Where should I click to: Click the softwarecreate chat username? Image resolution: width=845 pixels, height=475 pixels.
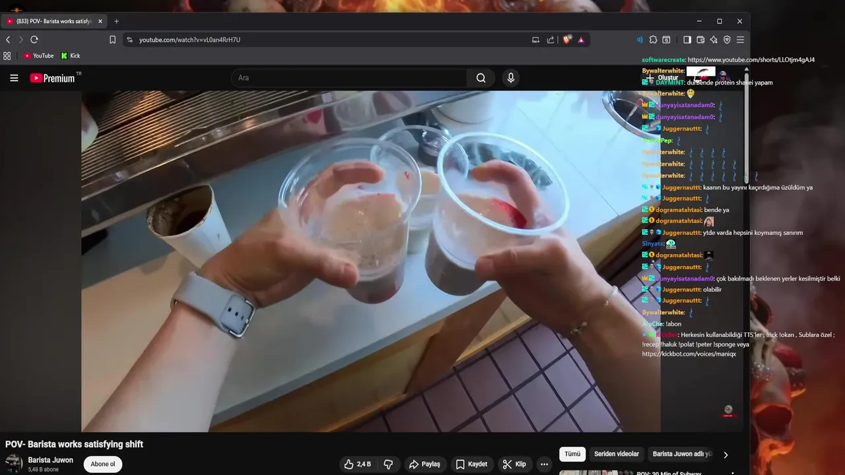tap(663, 60)
